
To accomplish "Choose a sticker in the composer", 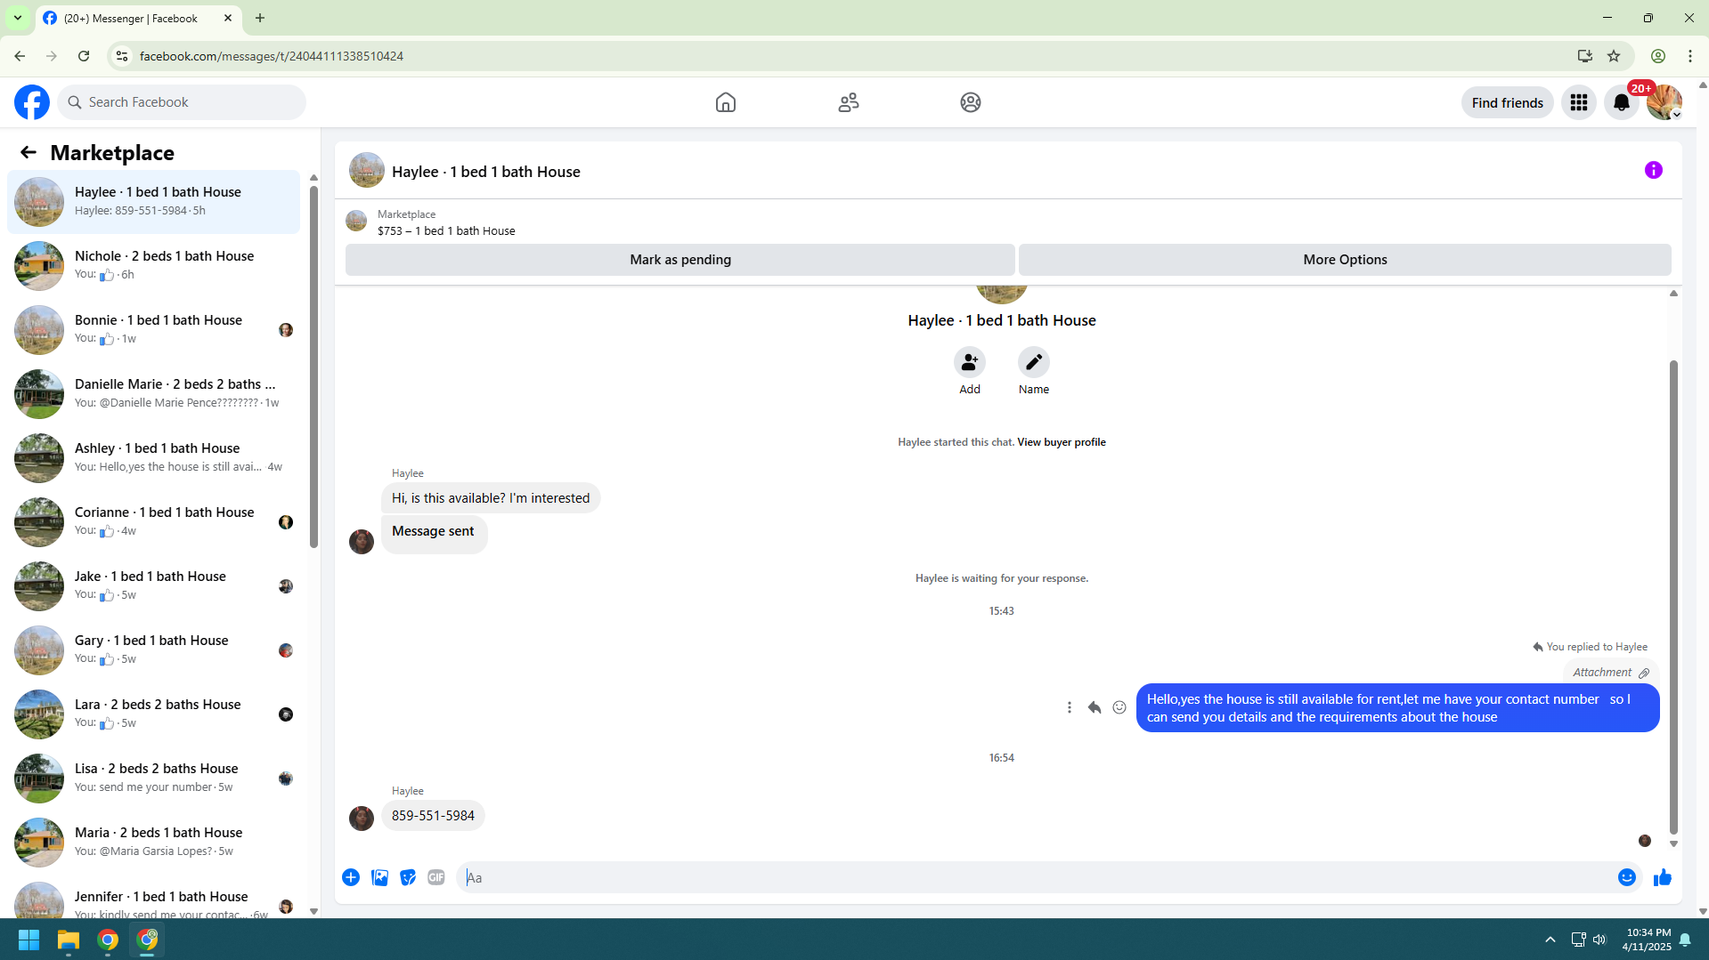I will click(408, 877).
